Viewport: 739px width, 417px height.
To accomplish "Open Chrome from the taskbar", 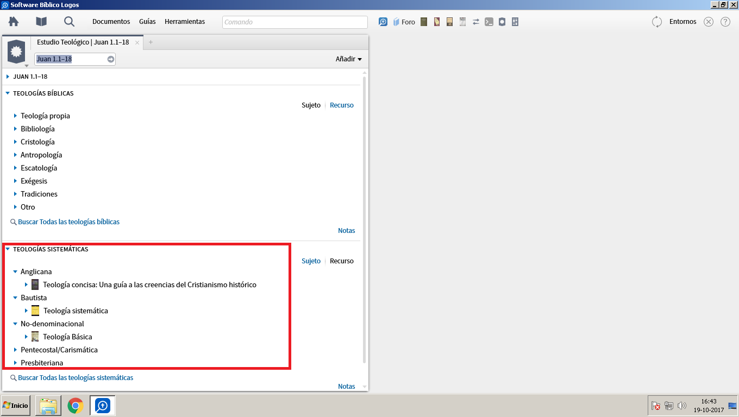I will 76,406.
